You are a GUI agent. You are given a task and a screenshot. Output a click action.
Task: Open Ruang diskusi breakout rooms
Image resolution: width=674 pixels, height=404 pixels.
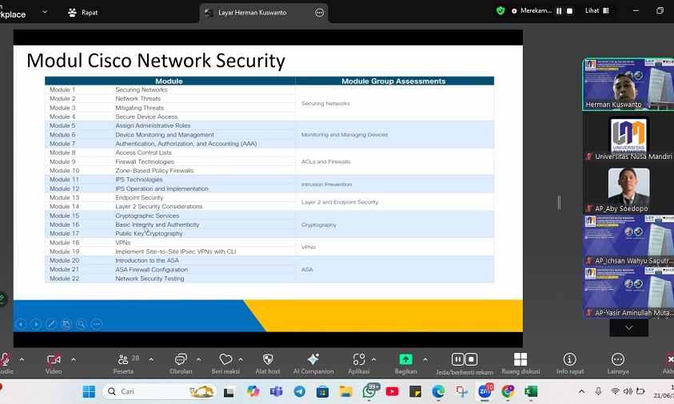pyautogui.click(x=520, y=363)
